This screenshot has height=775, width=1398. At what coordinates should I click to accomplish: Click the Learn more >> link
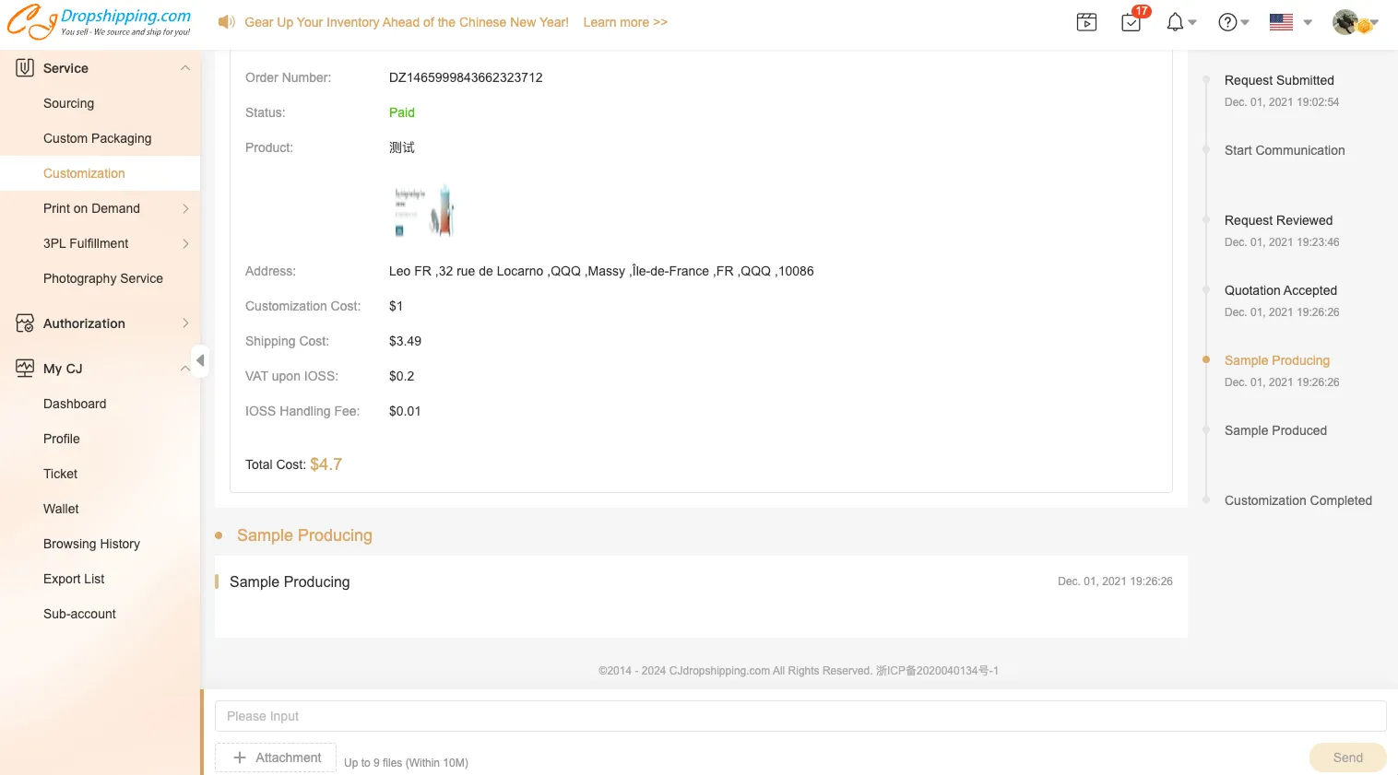[x=624, y=22]
